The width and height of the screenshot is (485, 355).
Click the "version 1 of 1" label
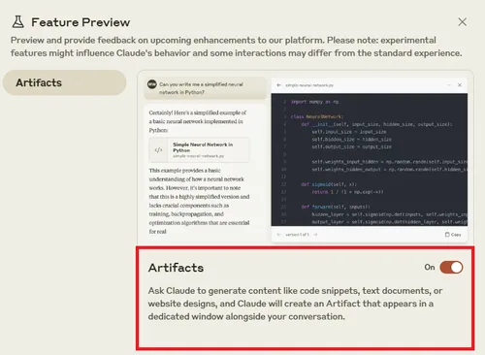coord(297,235)
